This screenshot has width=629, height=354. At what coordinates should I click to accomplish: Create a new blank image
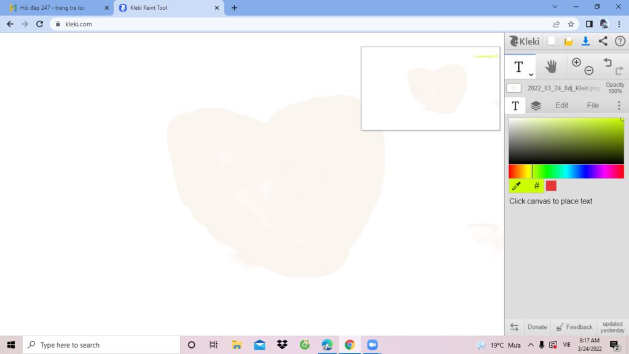[552, 41]
